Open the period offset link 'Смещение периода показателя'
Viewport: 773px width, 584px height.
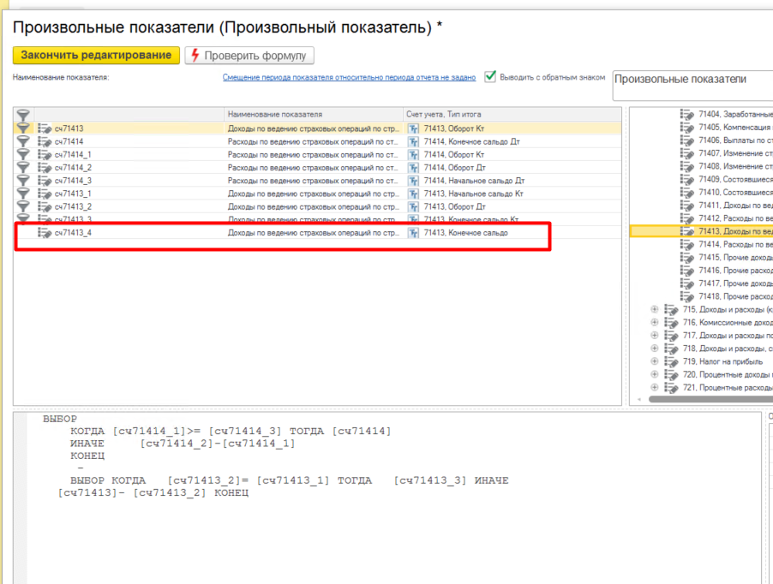(x=349, y=77)
